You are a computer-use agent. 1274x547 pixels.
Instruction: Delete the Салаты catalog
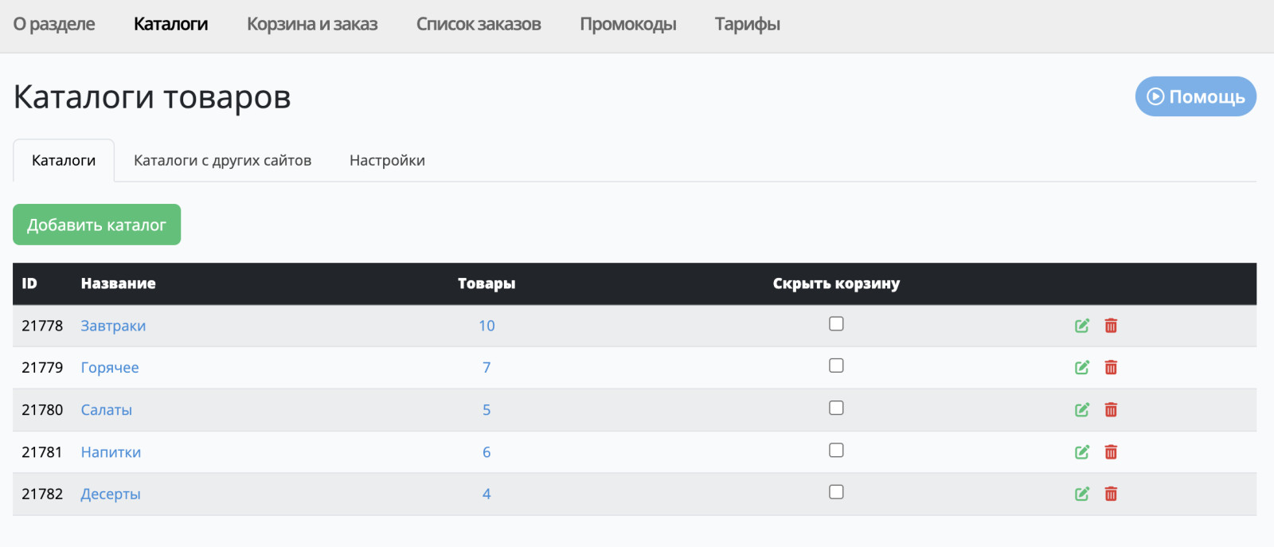pyautogui.click(x=1111, y=409)
